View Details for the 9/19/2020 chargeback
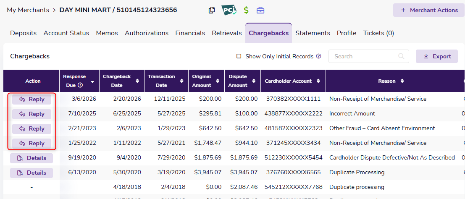 coord(32,158)
